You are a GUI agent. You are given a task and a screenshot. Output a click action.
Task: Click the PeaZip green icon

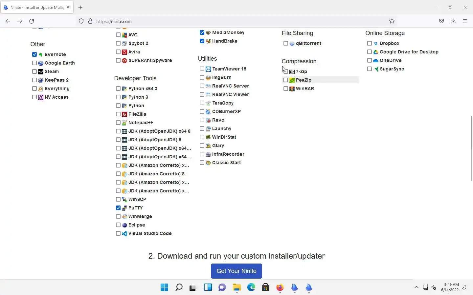pyautogui.click(x=292, y=80)
